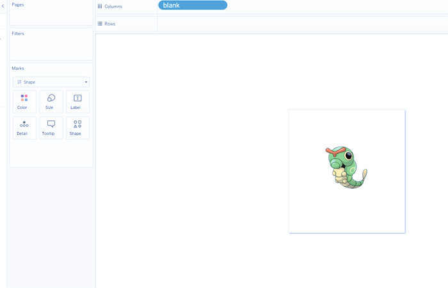Click the Rows shelf label

point(109,24)
